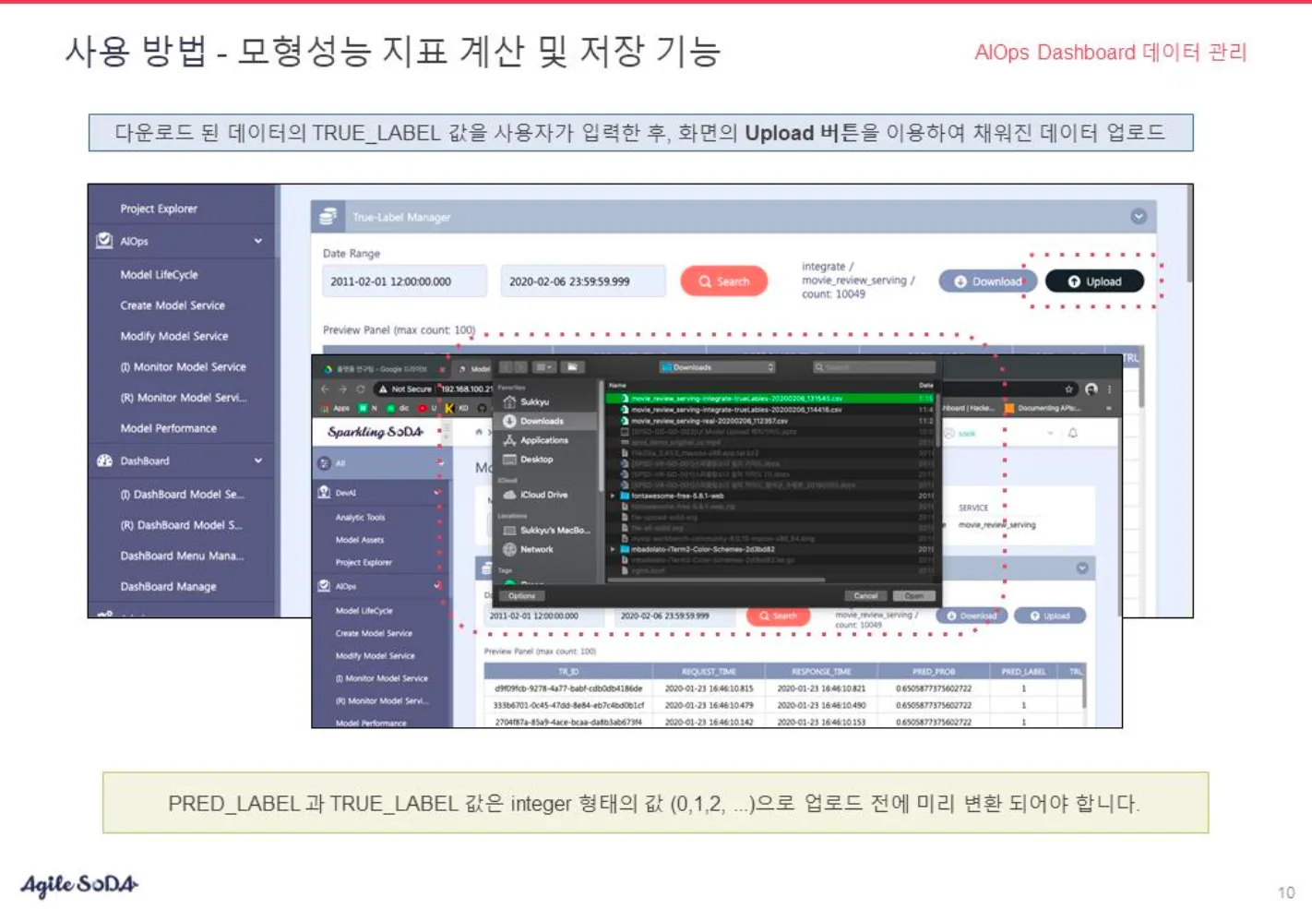The height and width of the screenshot is (909, 1312).
Task: Collapse the True-Label Manager panel chevron
Action: [x=1139, y=216]
